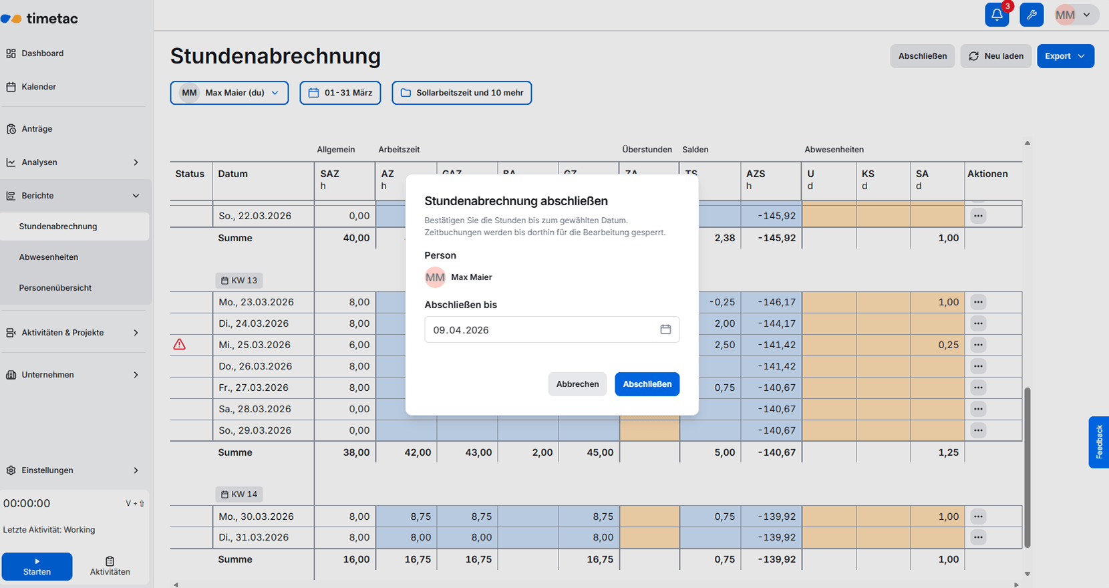Click the wrench tools icon

point(1032,15)
